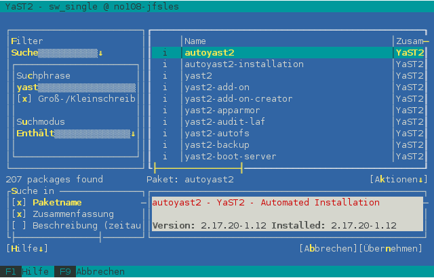
Task: Click status marker beside yast2-audit-laf
Action: click(x=165, y=122)
